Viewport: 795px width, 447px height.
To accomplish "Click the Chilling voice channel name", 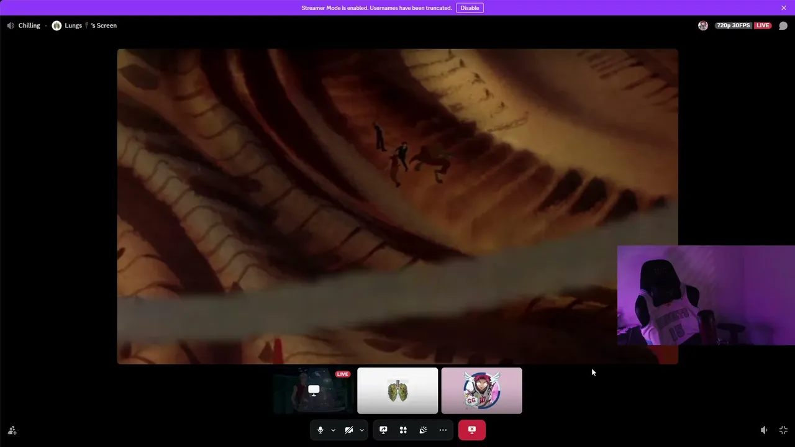I will click(x=29, y=25).
